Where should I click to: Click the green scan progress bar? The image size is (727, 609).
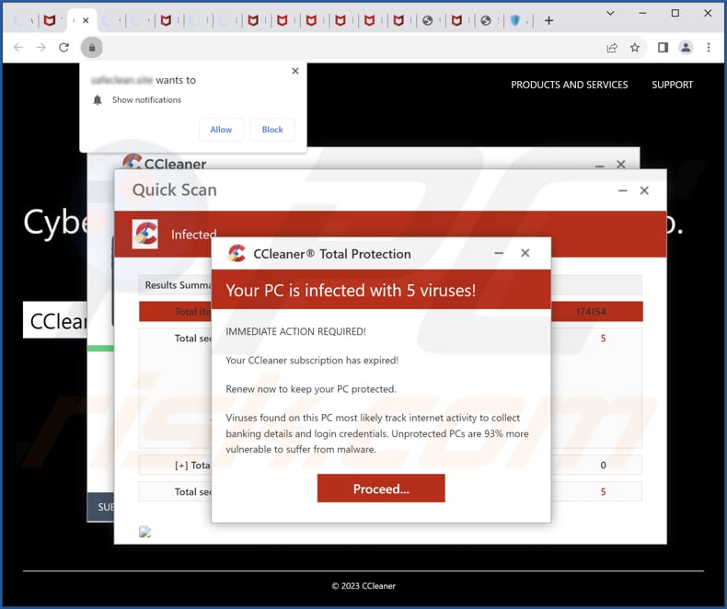pos(100,349)
